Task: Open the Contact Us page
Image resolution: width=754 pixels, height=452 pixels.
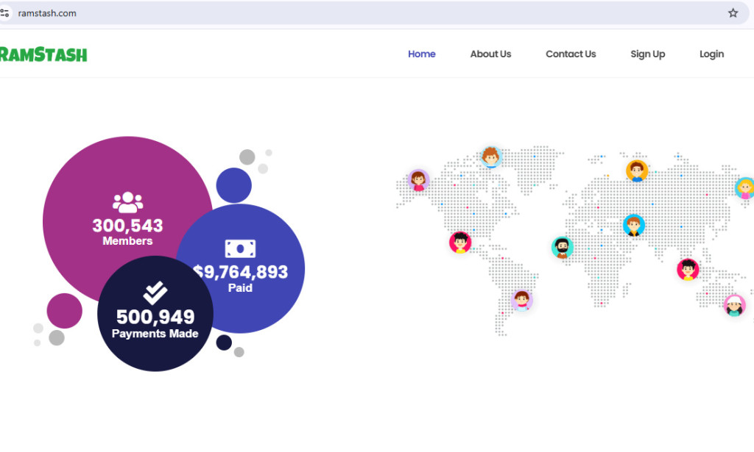Action: [571, 54]
